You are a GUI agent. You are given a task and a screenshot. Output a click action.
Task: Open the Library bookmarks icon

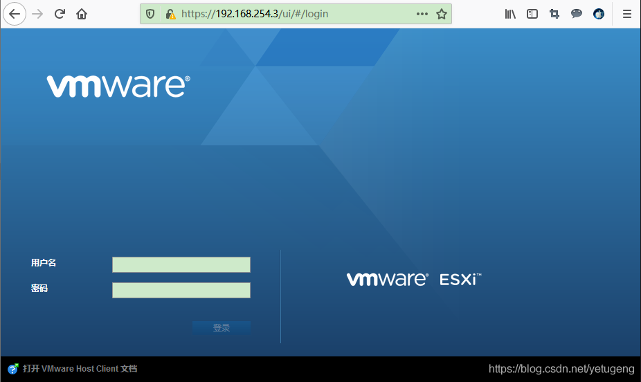[510, 14]
